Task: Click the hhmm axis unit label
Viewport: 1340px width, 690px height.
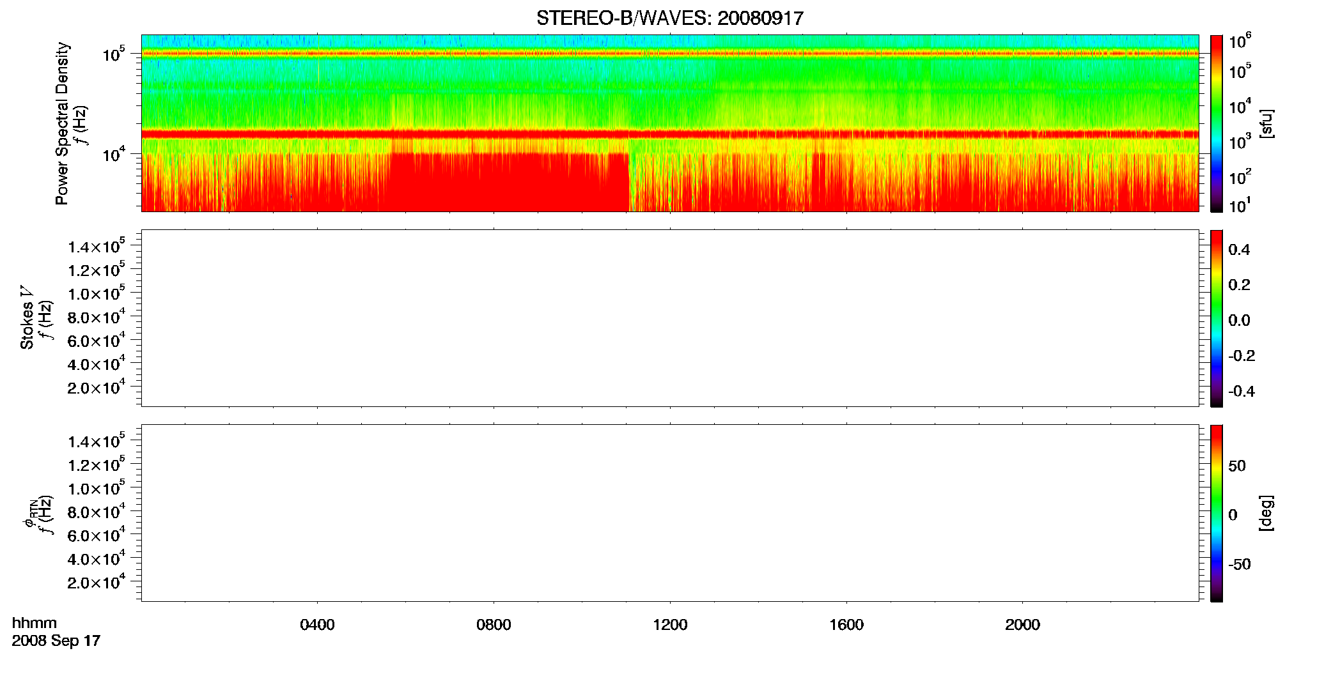Action: click(35, 623)
